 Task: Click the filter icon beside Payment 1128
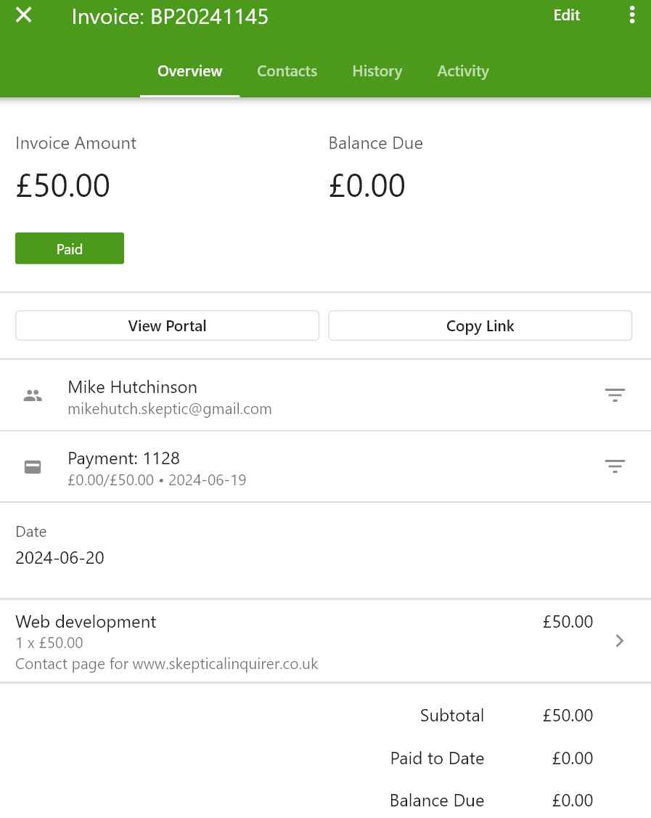615,466
